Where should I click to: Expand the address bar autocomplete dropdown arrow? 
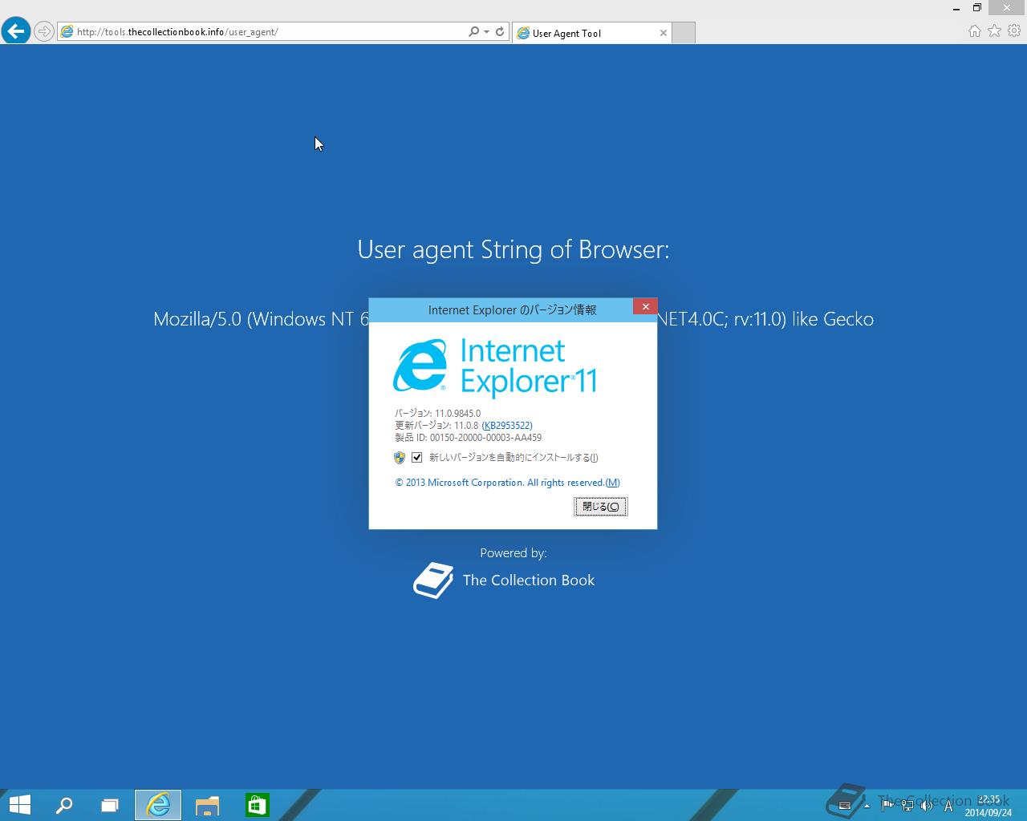pyautogui.click(x=486, y=32)
